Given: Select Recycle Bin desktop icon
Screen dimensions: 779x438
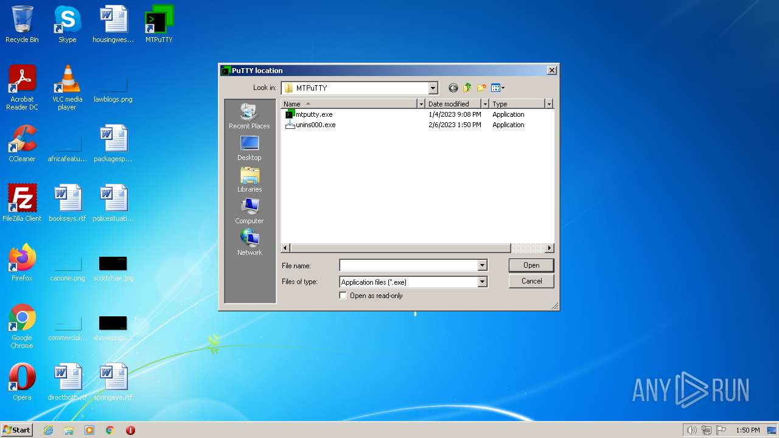Looking at the screenshot, I should [22, 24].
